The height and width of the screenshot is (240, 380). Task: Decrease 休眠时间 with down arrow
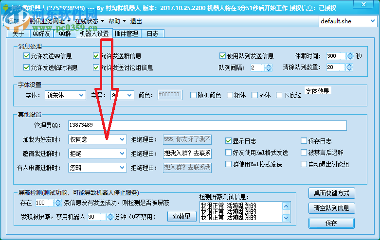pyautogui.click(x=350, y=58)
